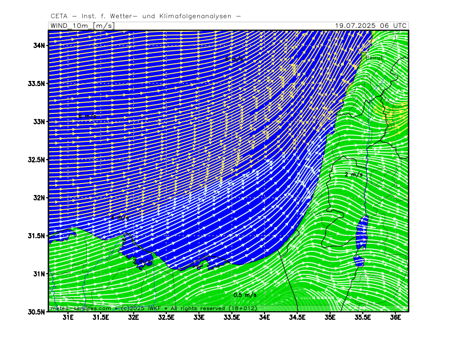Click the '4 m/s' contour label

pos(120,217)
